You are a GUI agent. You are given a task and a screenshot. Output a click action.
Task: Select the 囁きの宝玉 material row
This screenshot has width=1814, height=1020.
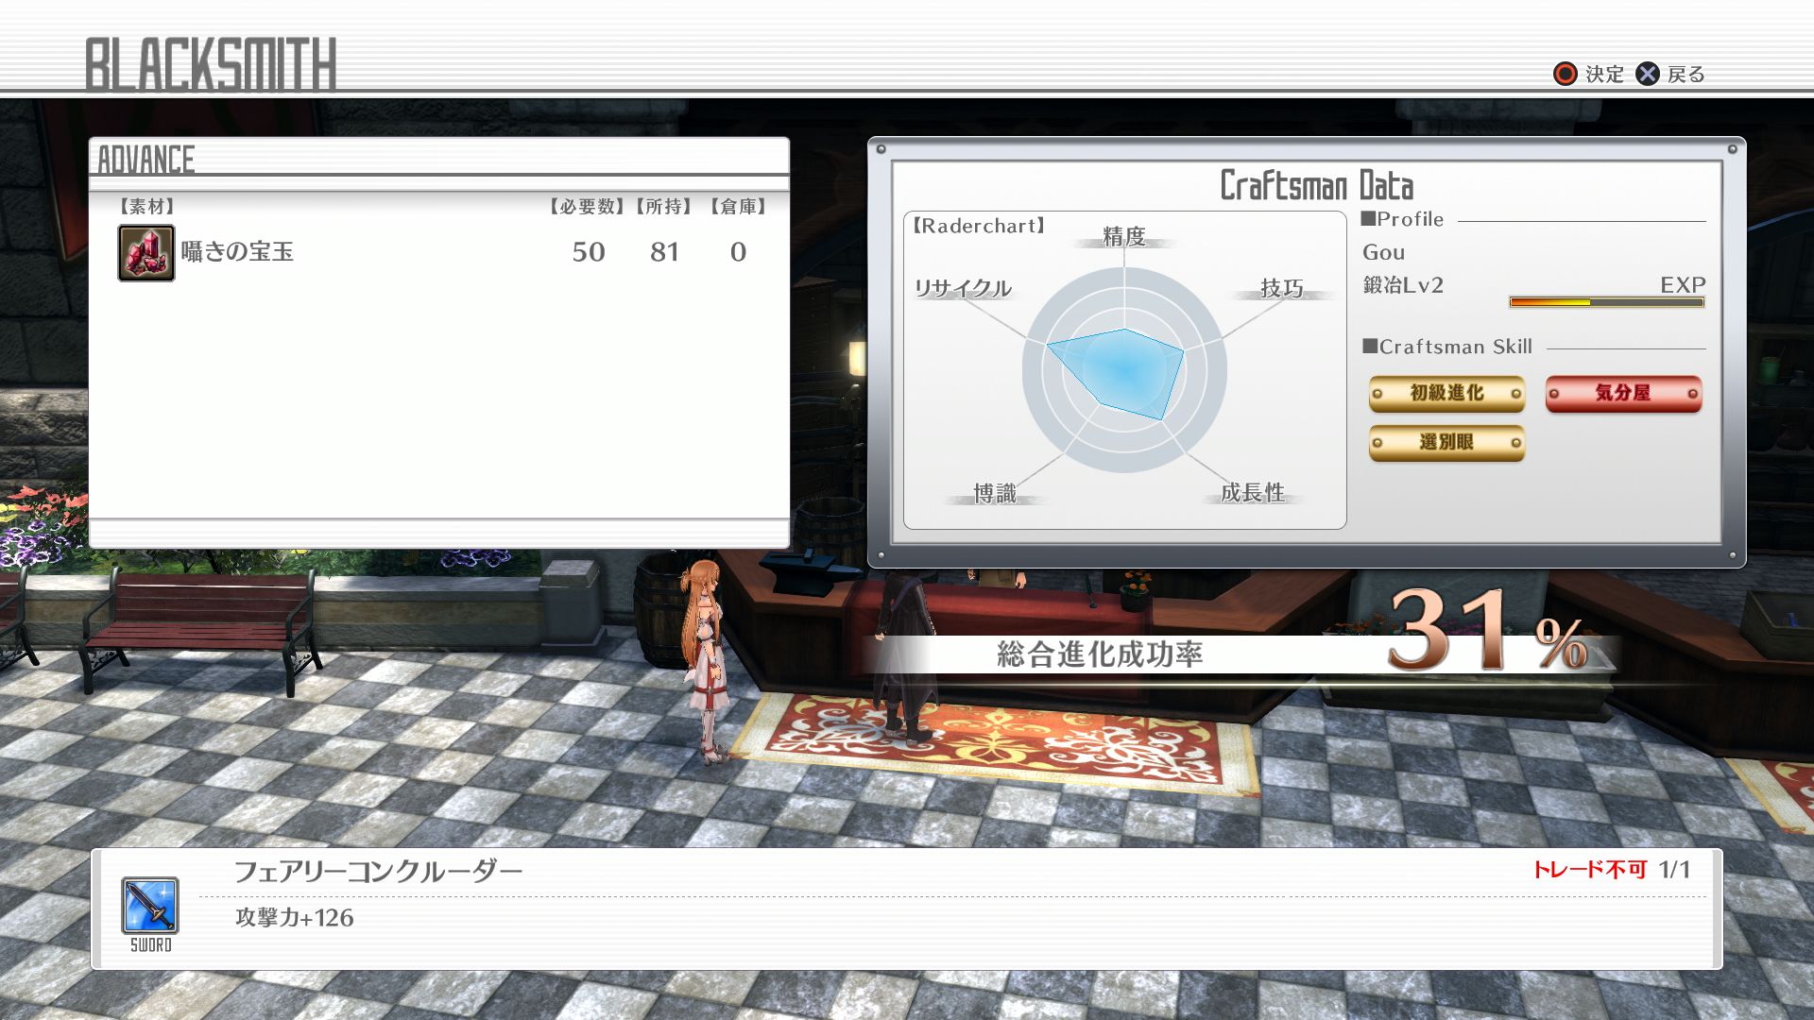tap(439, 252)
